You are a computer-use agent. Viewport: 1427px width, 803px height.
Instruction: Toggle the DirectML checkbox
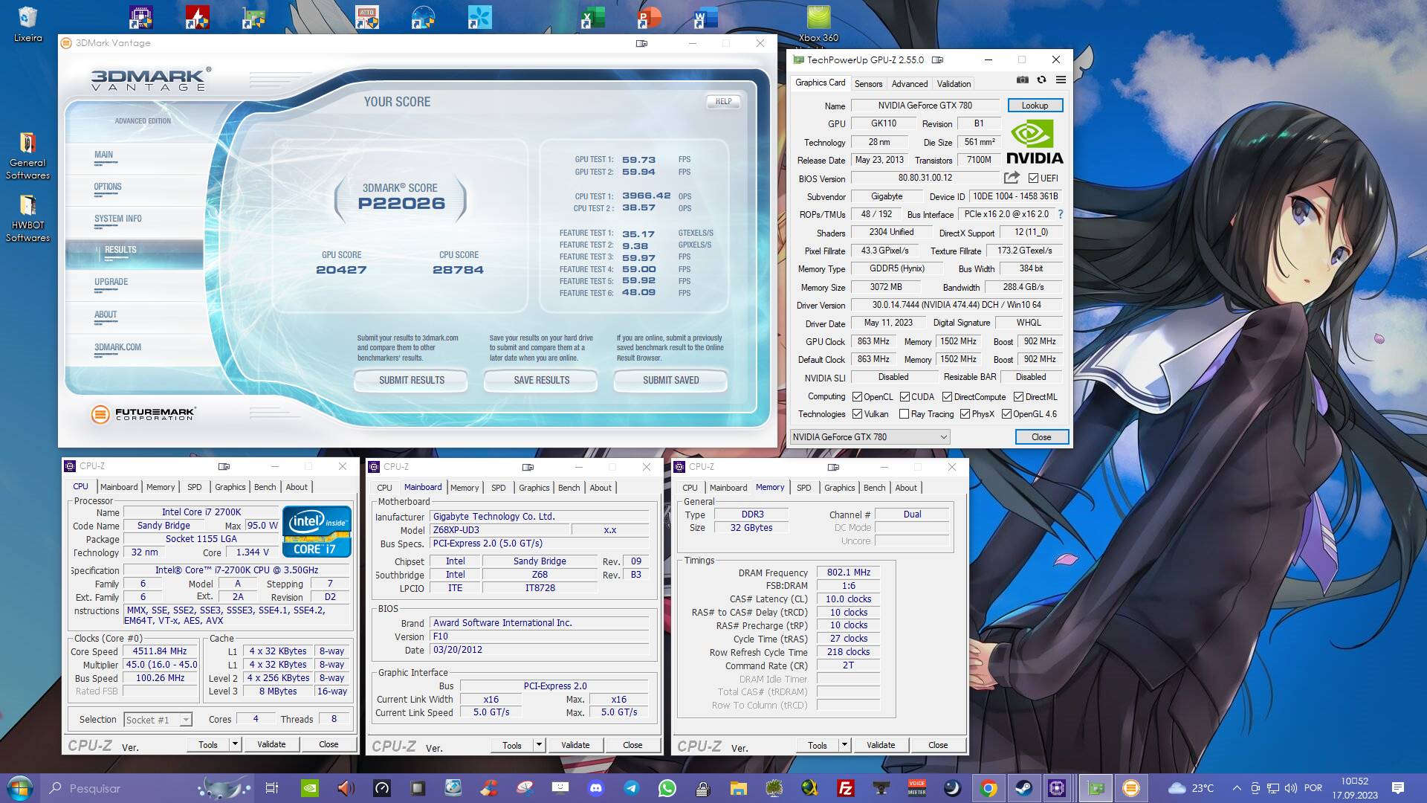point(1019,397)
